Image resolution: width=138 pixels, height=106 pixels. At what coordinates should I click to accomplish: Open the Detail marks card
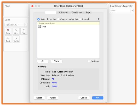(8, 39)
